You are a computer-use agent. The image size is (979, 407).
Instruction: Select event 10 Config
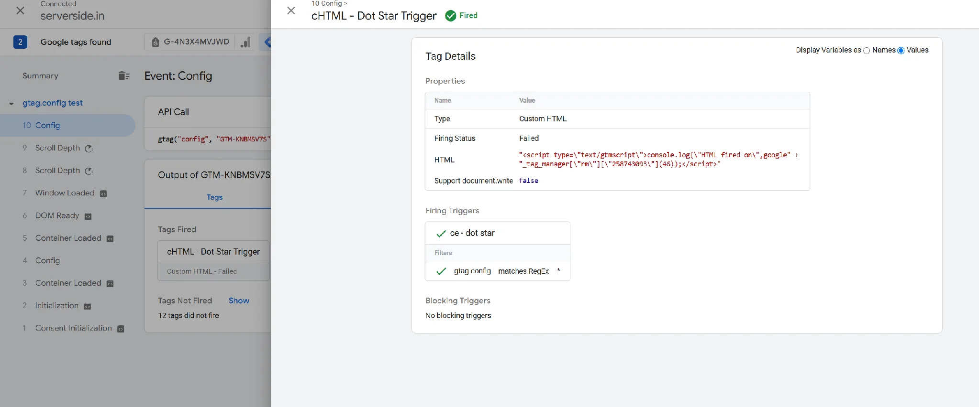67,125
